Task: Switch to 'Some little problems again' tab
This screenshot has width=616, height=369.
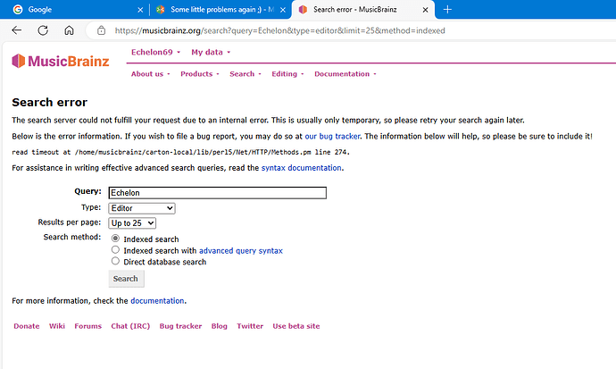Action: pyautogui.click(x=220, y=10)
